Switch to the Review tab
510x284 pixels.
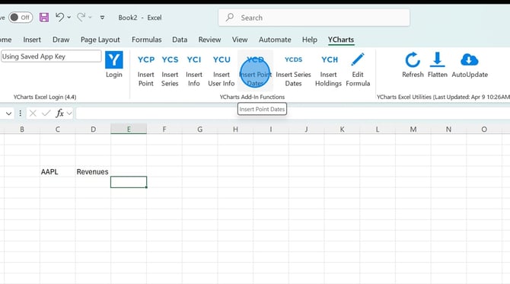click(209, 40)
